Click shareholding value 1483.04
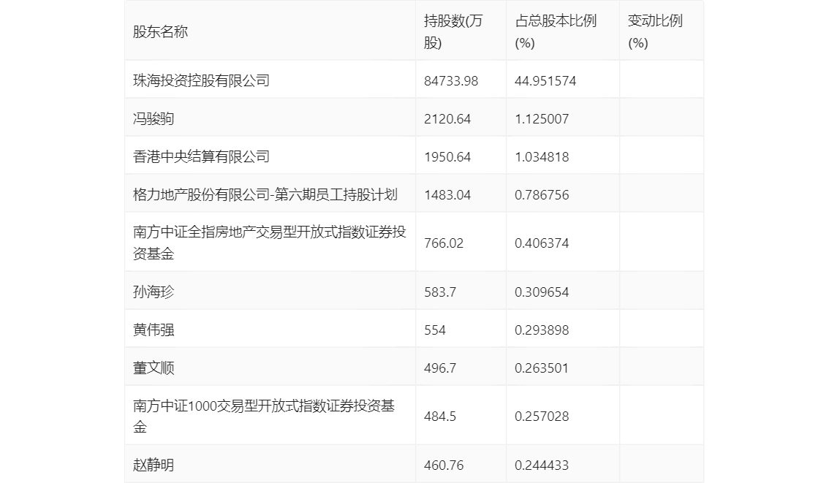 pos(447,195)
